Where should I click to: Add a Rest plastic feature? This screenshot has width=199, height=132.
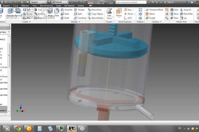174,18
